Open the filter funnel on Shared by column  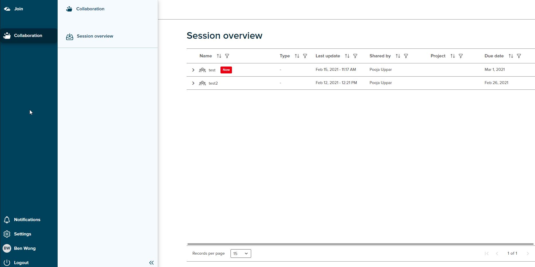[406, 56]
